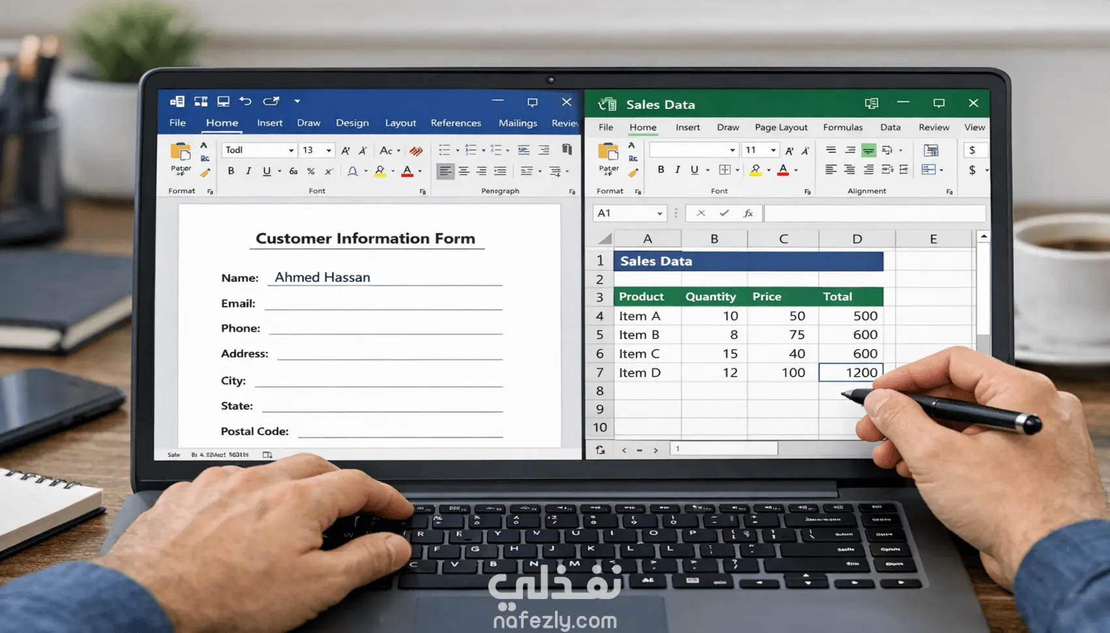Click Word's blue Text Effects letter icon
The height and width of the screenshot is (633, 1110).
coord(353,171)
